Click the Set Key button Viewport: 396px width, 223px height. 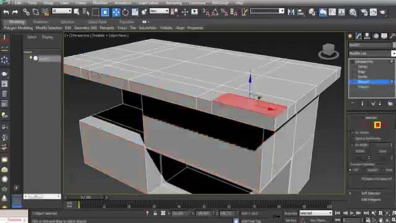point(291,220)
